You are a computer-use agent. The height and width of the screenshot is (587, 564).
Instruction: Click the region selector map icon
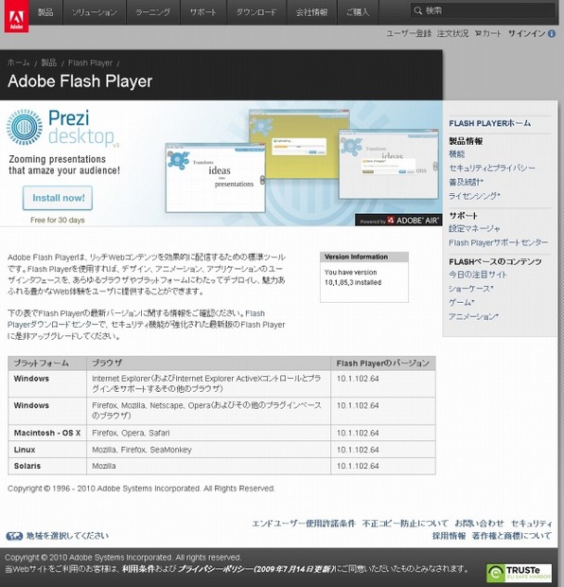pyautogui.click(x=14, y=536)
